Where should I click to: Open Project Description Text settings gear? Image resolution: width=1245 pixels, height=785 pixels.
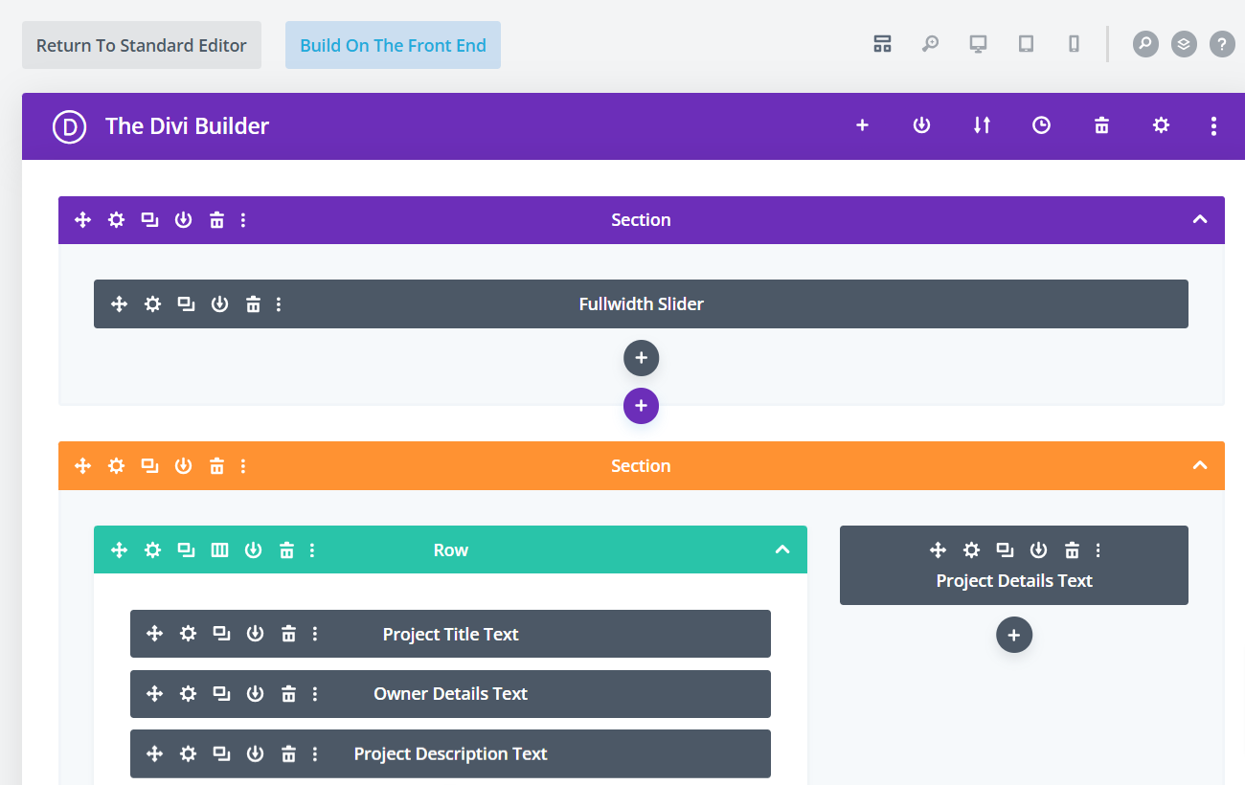pos(188,754)
